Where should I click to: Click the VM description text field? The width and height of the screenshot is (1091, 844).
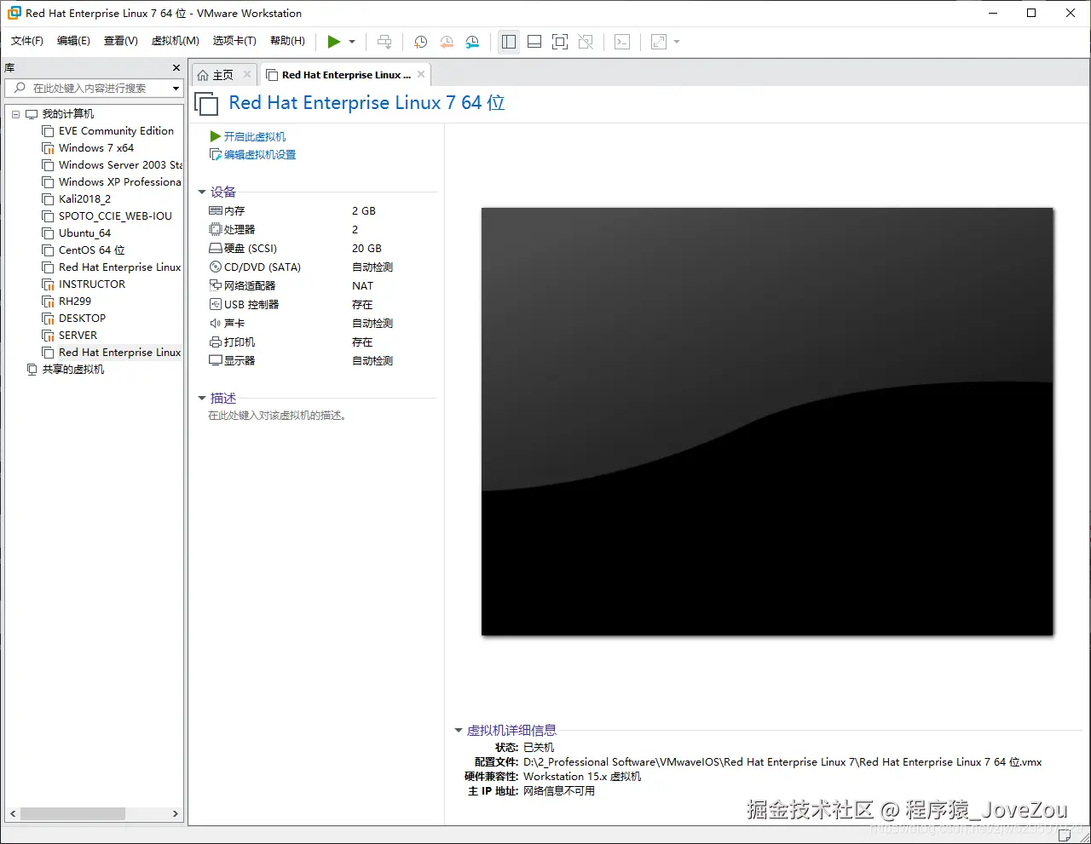[x=277, y=416]
